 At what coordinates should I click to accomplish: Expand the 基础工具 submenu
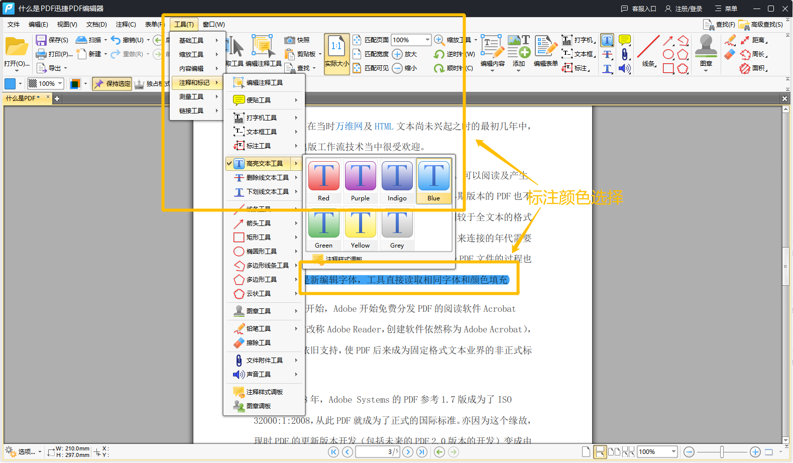197,40
